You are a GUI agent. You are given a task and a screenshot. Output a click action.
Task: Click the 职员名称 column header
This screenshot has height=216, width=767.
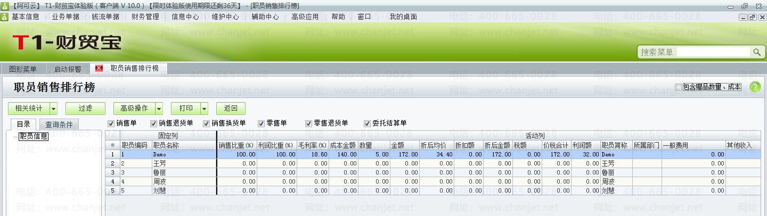click(184, 145)
